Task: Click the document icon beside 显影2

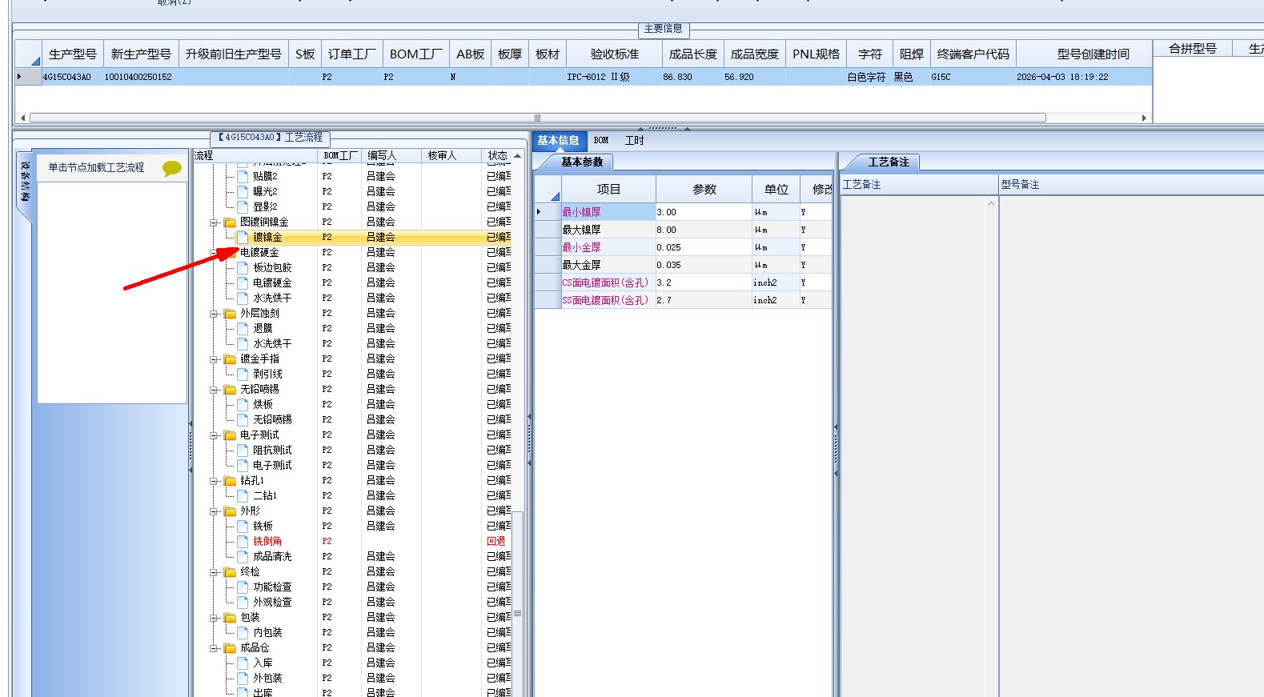Action: coord(243,206)
